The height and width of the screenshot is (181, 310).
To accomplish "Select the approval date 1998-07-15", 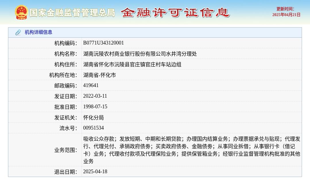I will [95, 107].
